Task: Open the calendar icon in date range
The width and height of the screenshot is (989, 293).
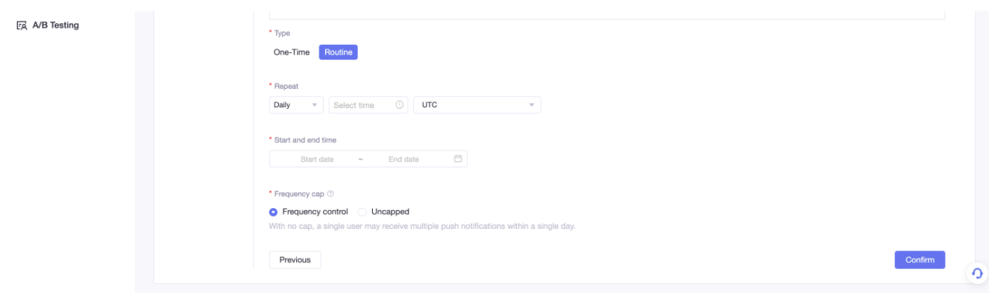Action: pos(458,159)
